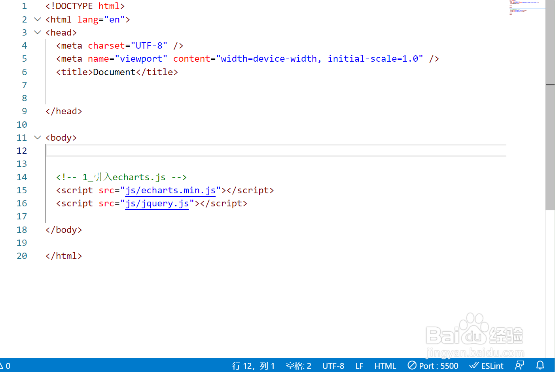555x372 pixels.
Task: Click the meta charset UTF-8 line
Action: click(119, 46)
